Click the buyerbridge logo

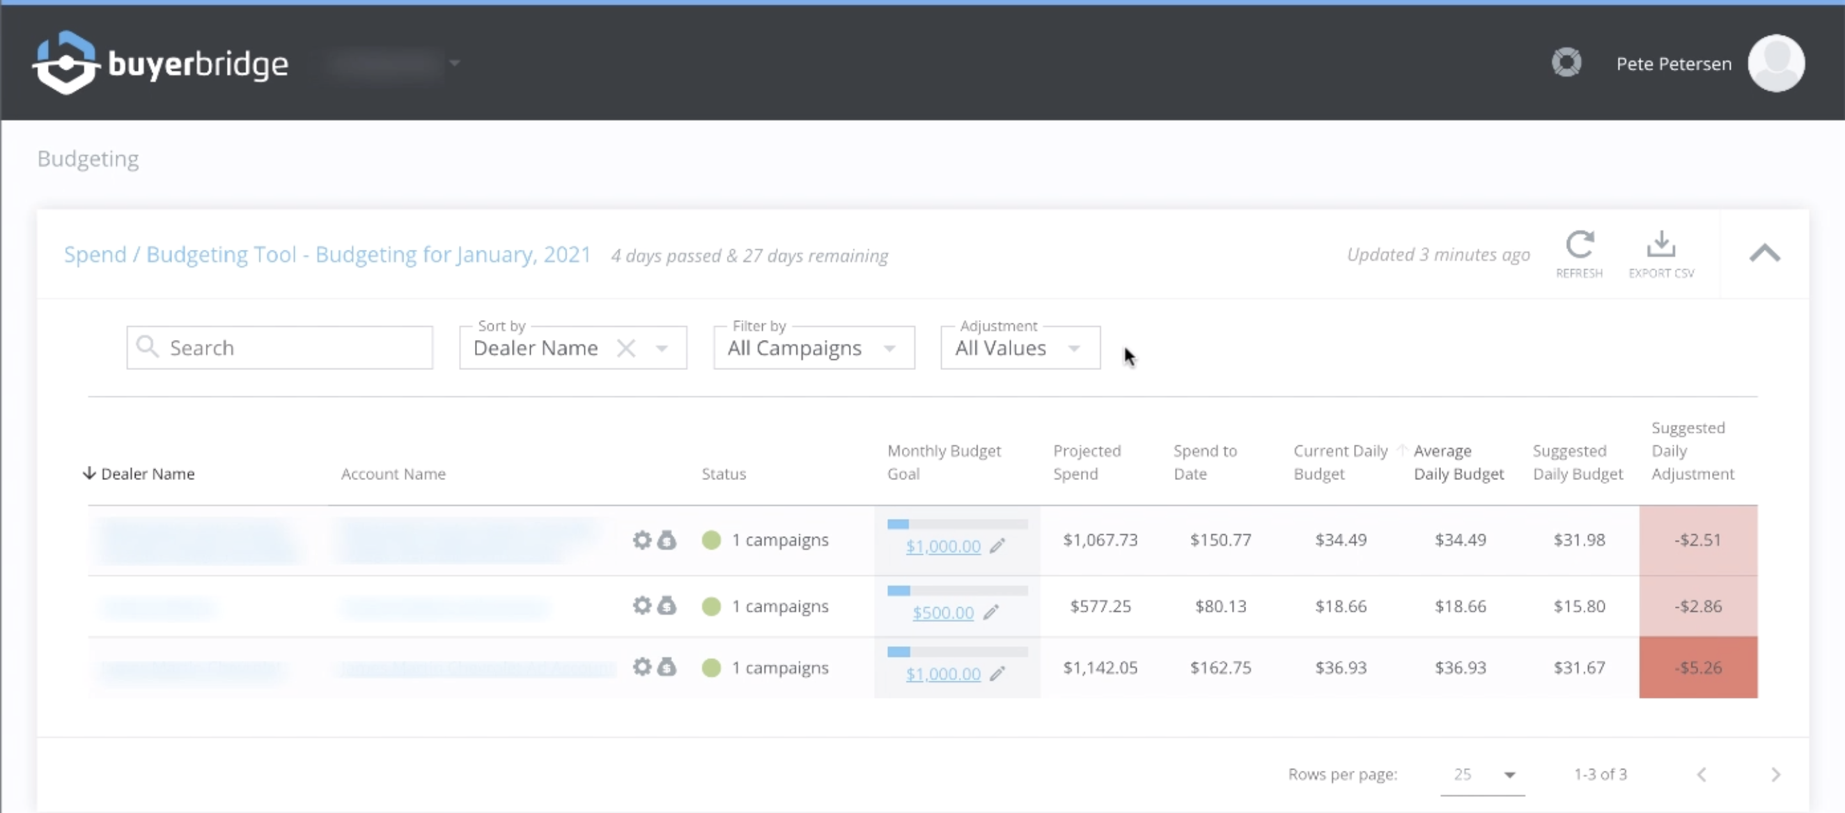click(160, 63)
